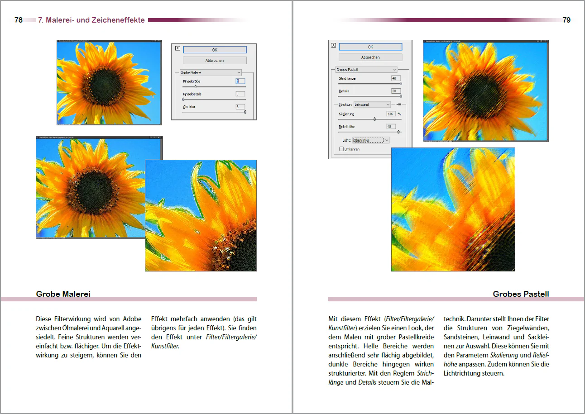Click OK in the Grobe Malerei dialog
Image resolution: width=585 pixels, height=414 pixels.
click(215, 50)
